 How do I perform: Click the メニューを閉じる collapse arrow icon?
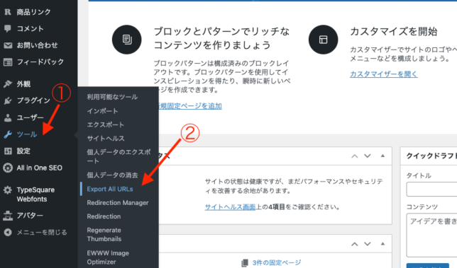point(8,232)
